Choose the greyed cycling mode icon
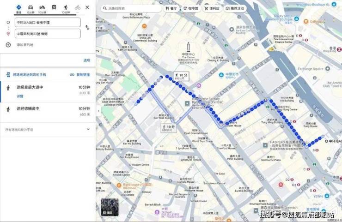 [x=78, y=7]
